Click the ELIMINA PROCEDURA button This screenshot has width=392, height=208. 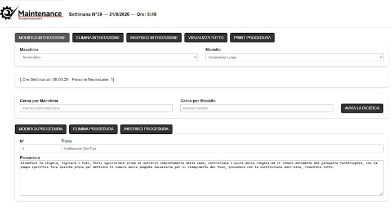click(93, 129)
